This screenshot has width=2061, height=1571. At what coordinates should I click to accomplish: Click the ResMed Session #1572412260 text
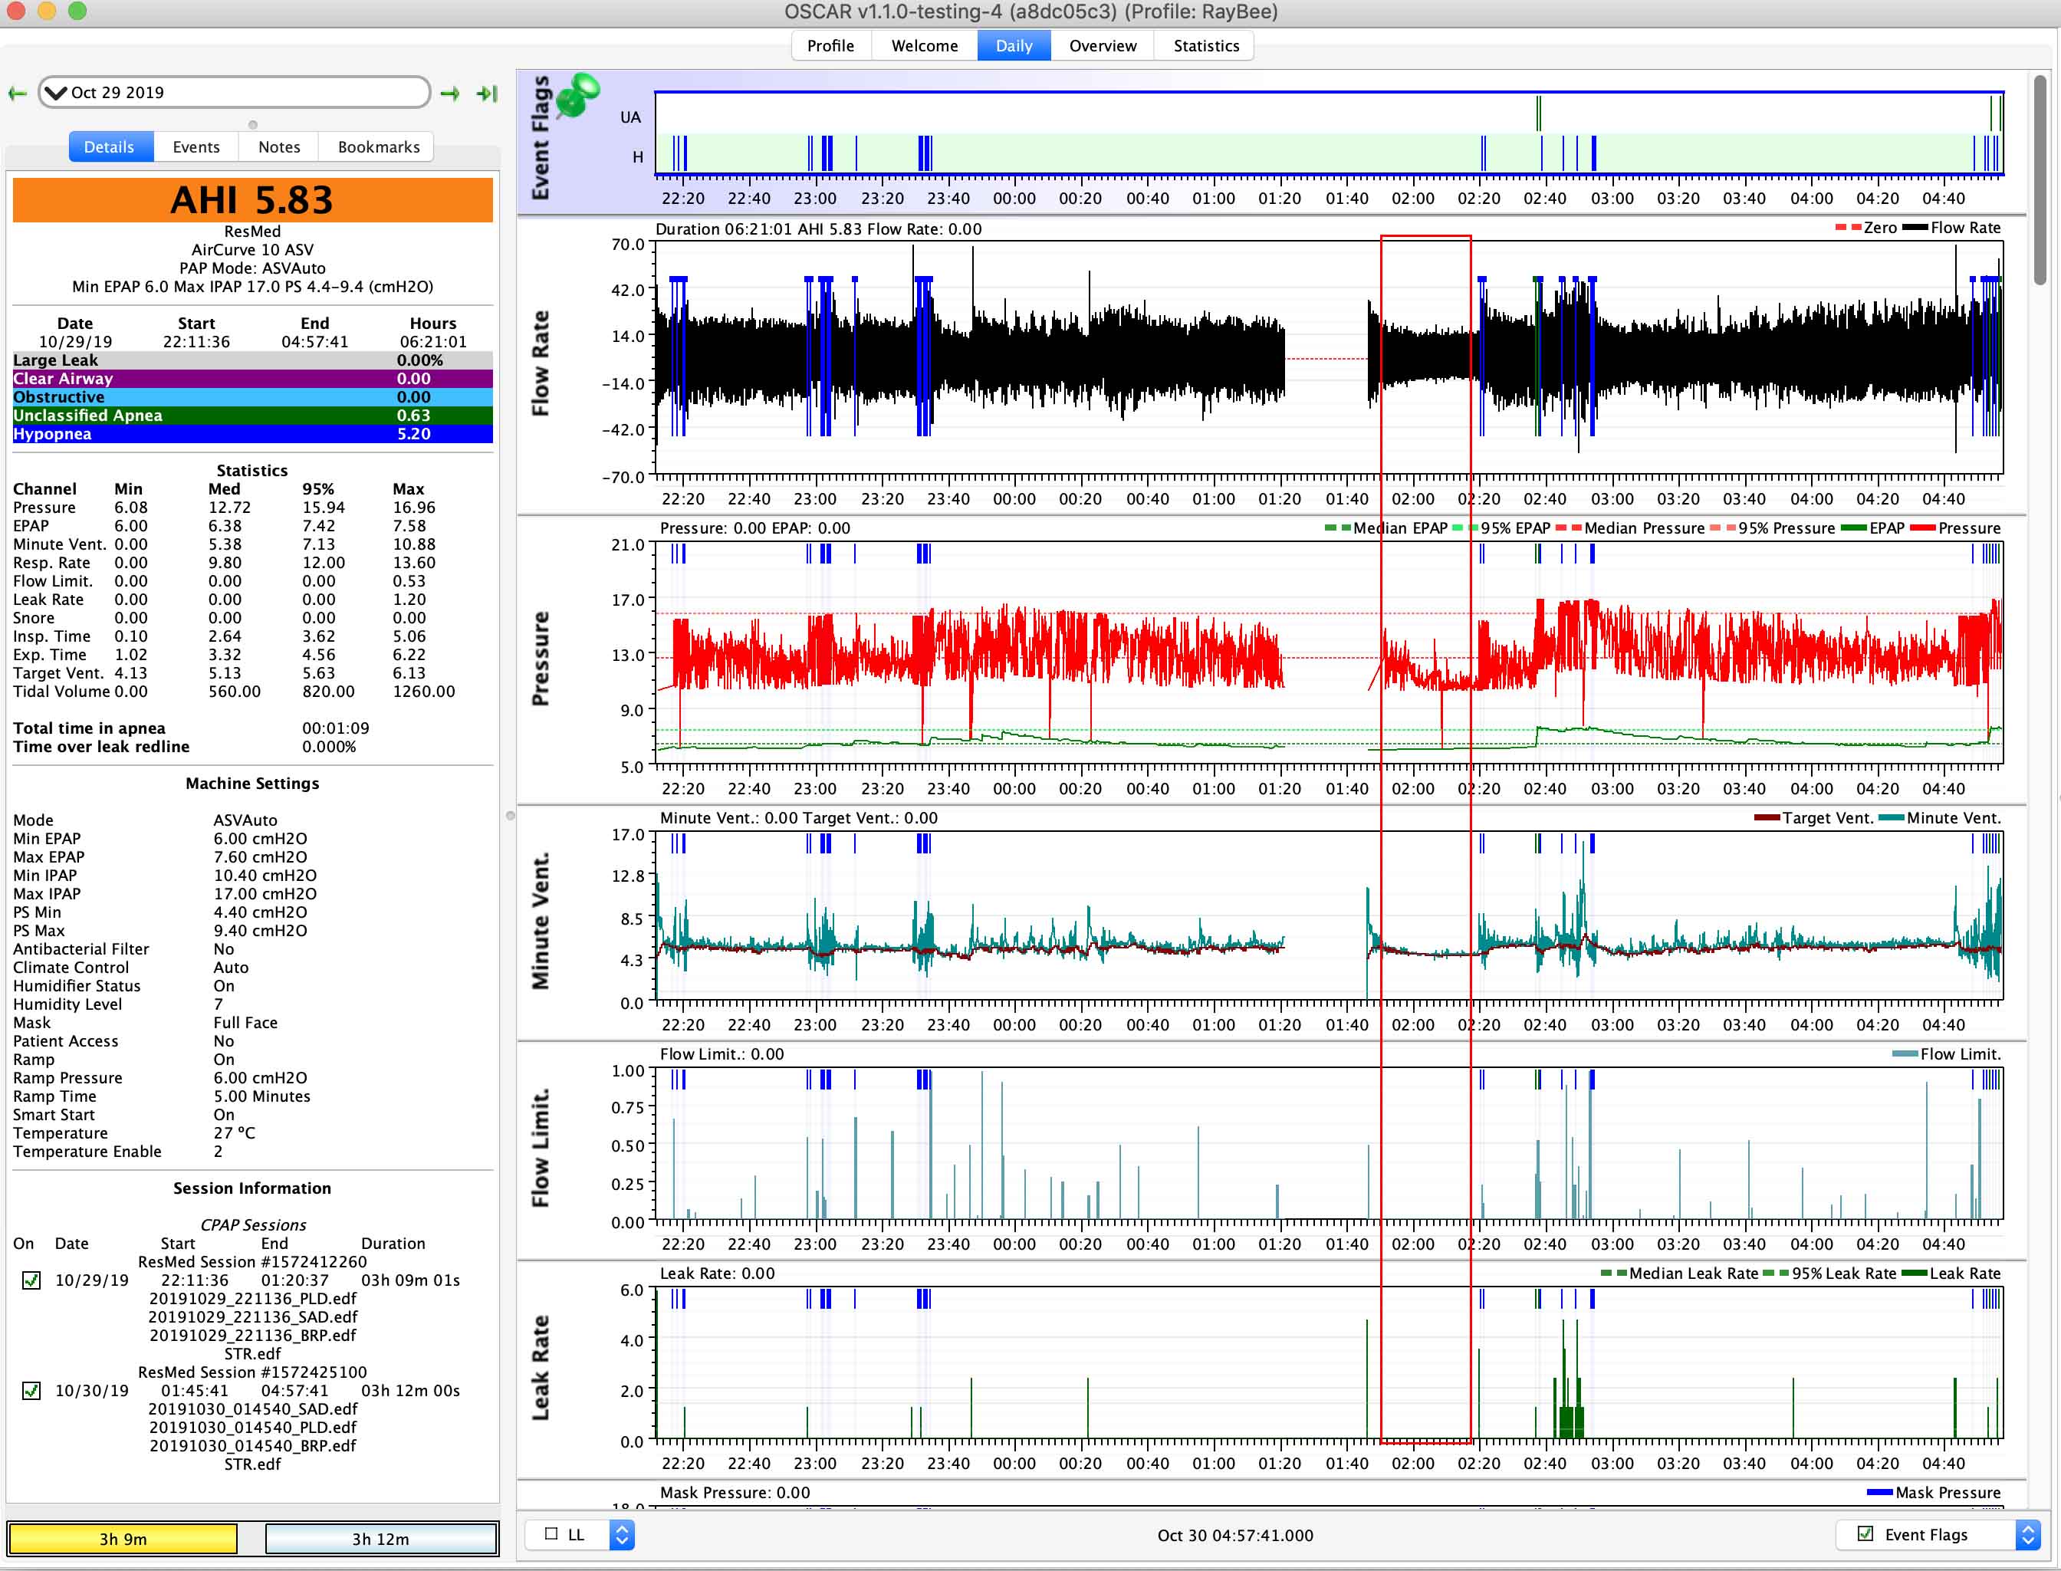tap(252, 1261)
